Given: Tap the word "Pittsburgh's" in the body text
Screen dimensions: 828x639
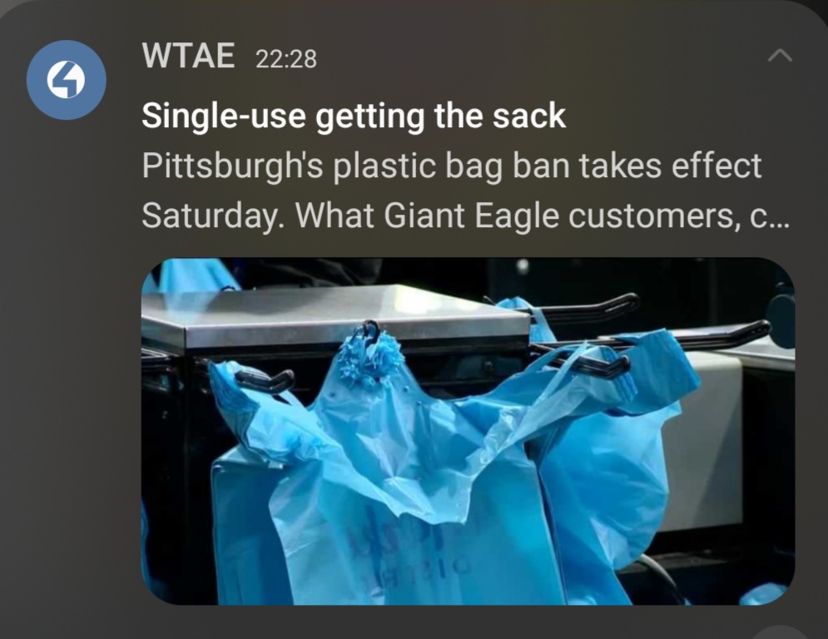Looking at the screenshot, I should tap(232, 166).
